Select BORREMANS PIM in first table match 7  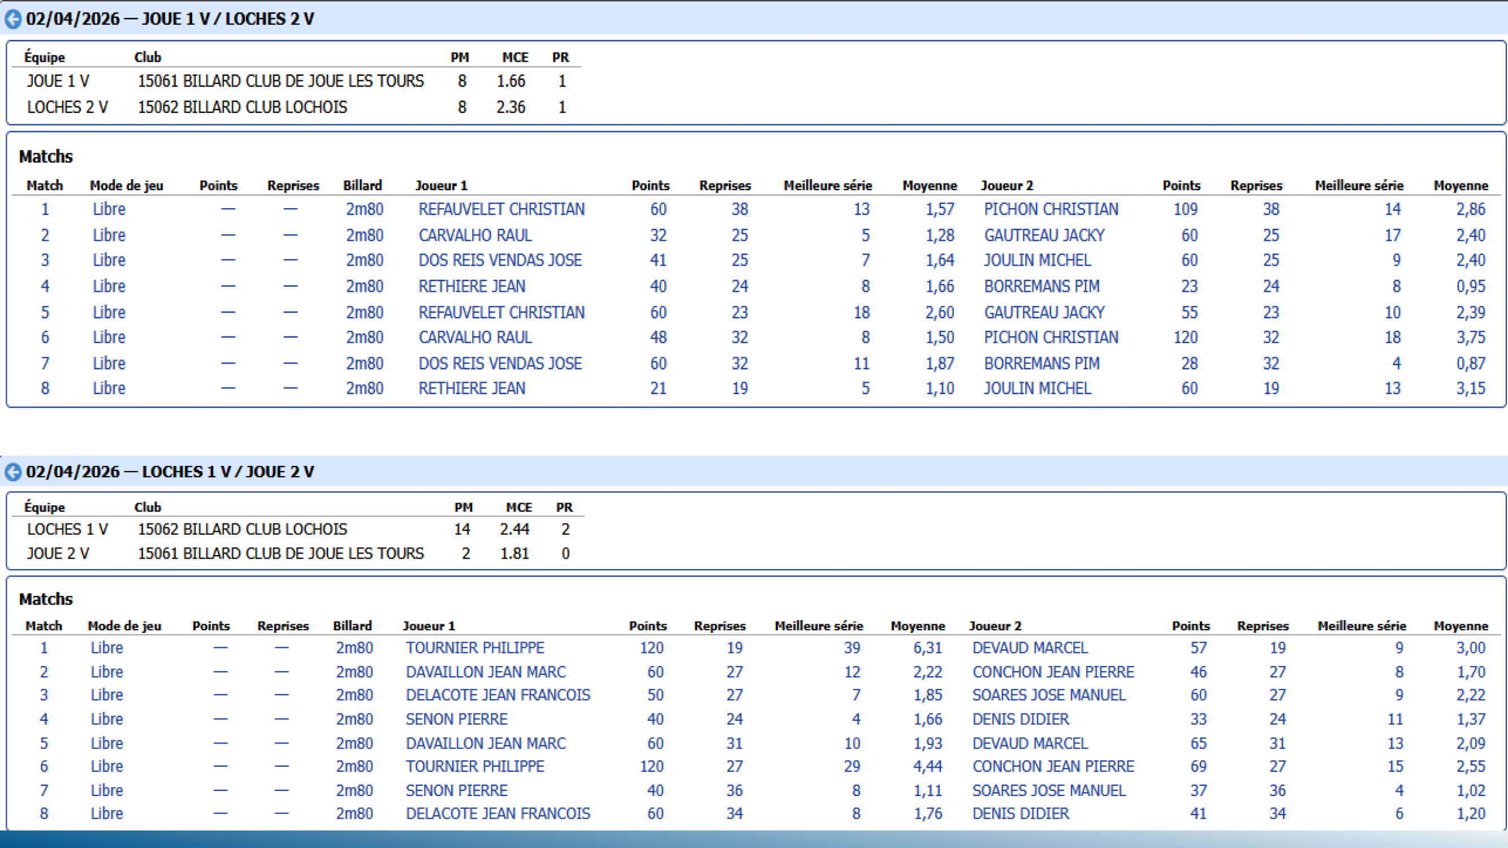pyautogui.click(x=1042, y=364)
